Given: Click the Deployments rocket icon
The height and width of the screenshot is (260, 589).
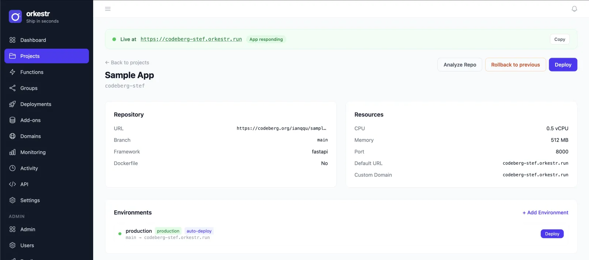Looking at the screenshot, I should pyautogui.click(x=13, y=104).
